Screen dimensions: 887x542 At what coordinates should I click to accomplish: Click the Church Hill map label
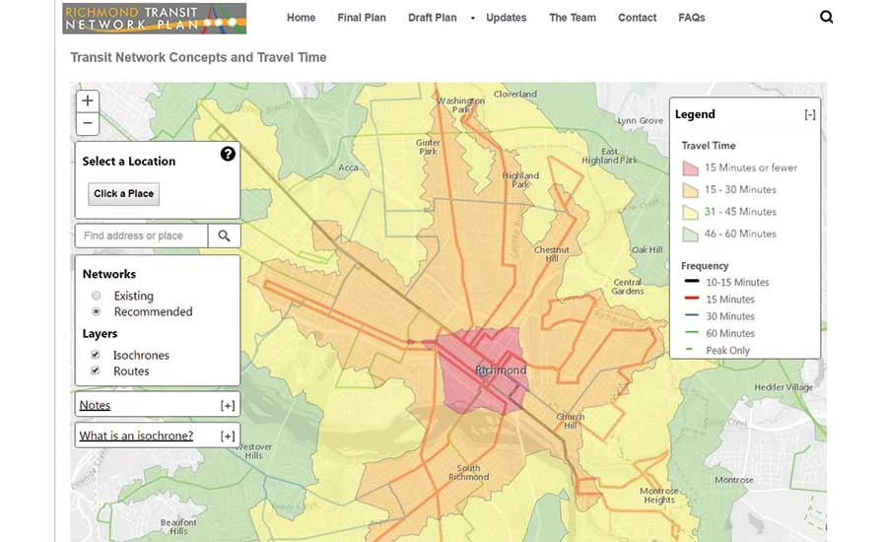571,421
